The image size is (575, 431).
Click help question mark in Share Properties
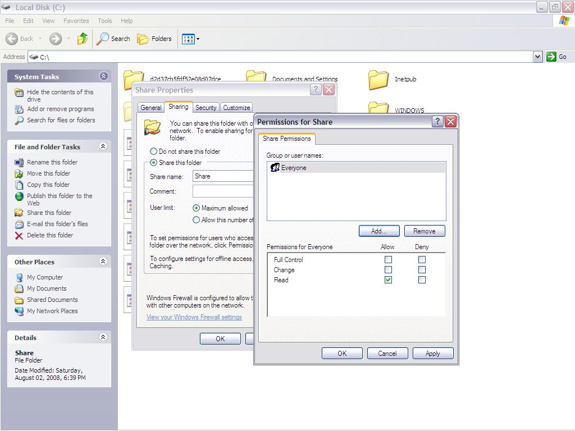click(316, 89)
